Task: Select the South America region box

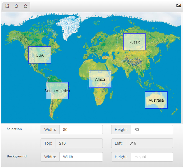Action: [x=57, y=91]
